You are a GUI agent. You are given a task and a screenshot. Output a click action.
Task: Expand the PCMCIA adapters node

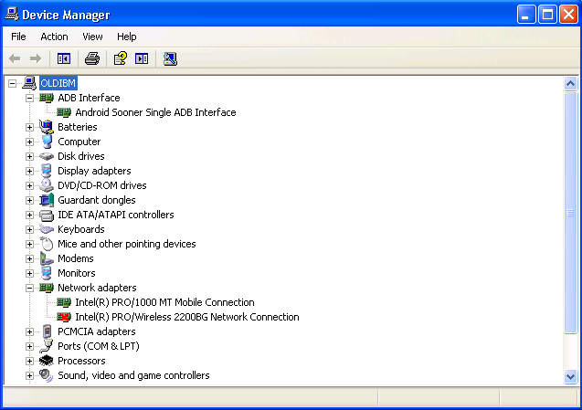29,332
